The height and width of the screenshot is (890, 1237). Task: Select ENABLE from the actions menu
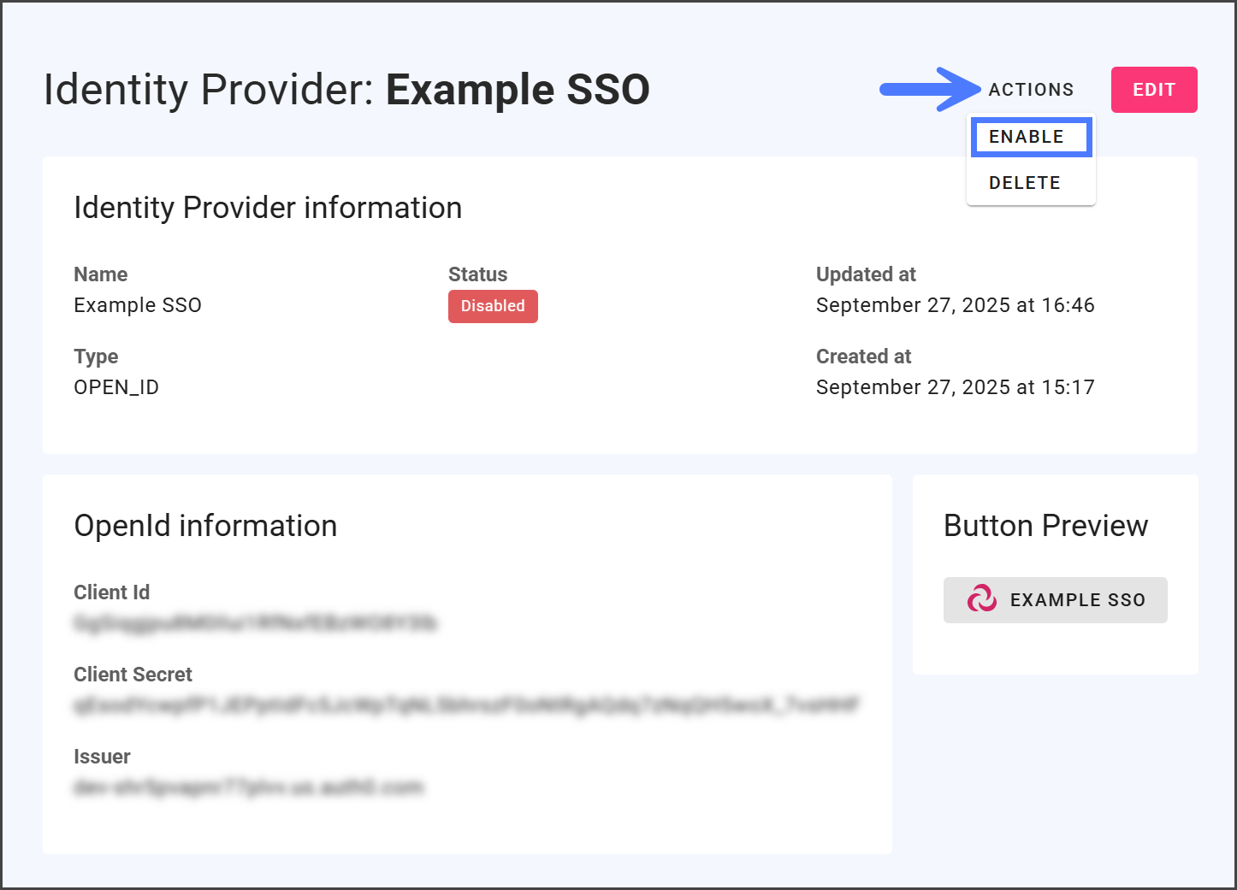pyautogui.click(x=1031, y=137)
